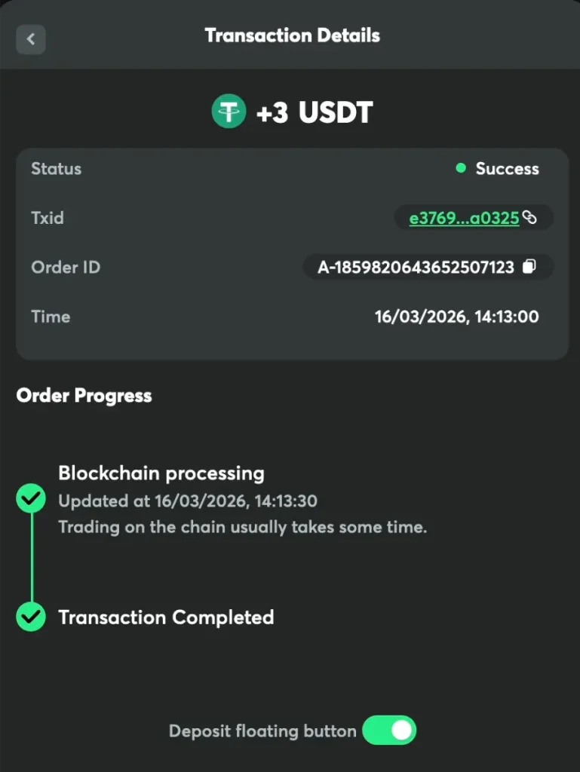Disable the Deposit floating button toggle
580x772 pixels.
(389, 731)
